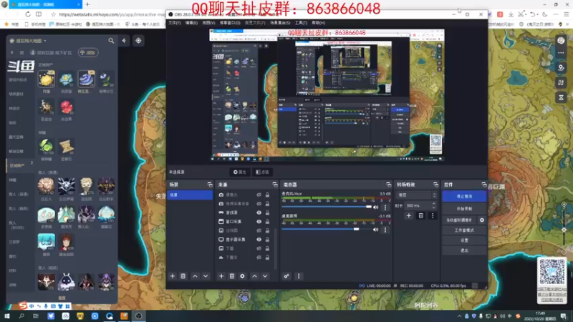
Task: Go back with arrow in map sidebar
Action: click(x=12, y=52)
